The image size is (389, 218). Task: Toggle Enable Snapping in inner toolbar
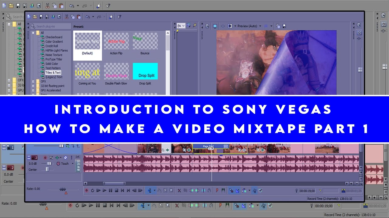click(x=231, y=190)
